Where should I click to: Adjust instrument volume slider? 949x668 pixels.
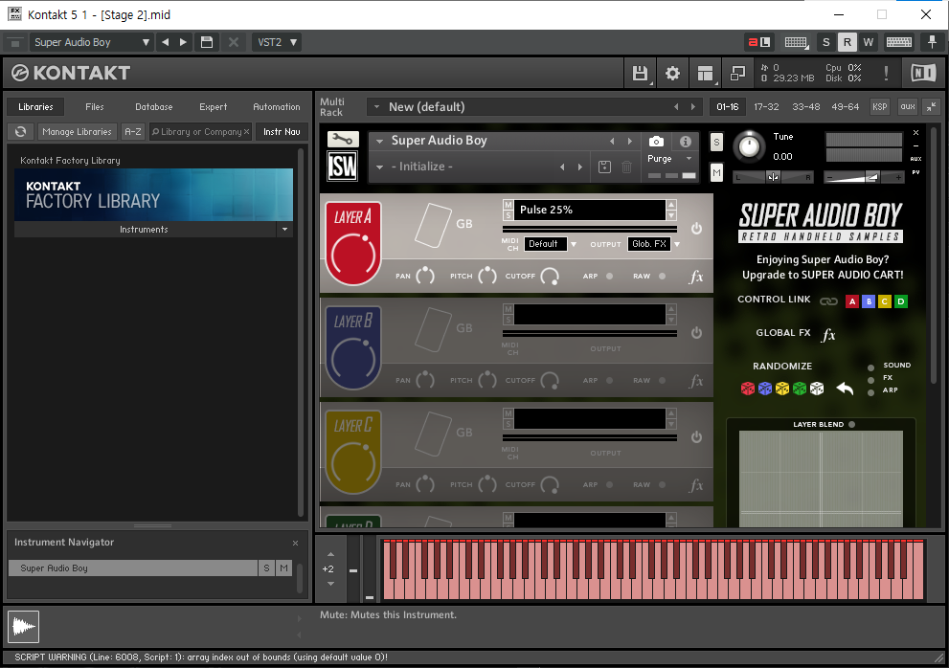click(x=865, y=177)
